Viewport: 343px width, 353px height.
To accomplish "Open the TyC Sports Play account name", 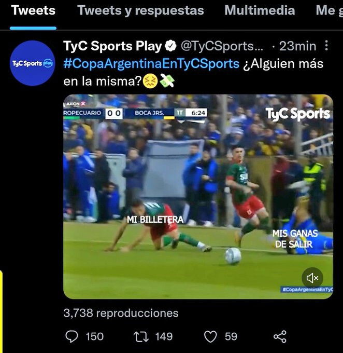I will point(112,46).
